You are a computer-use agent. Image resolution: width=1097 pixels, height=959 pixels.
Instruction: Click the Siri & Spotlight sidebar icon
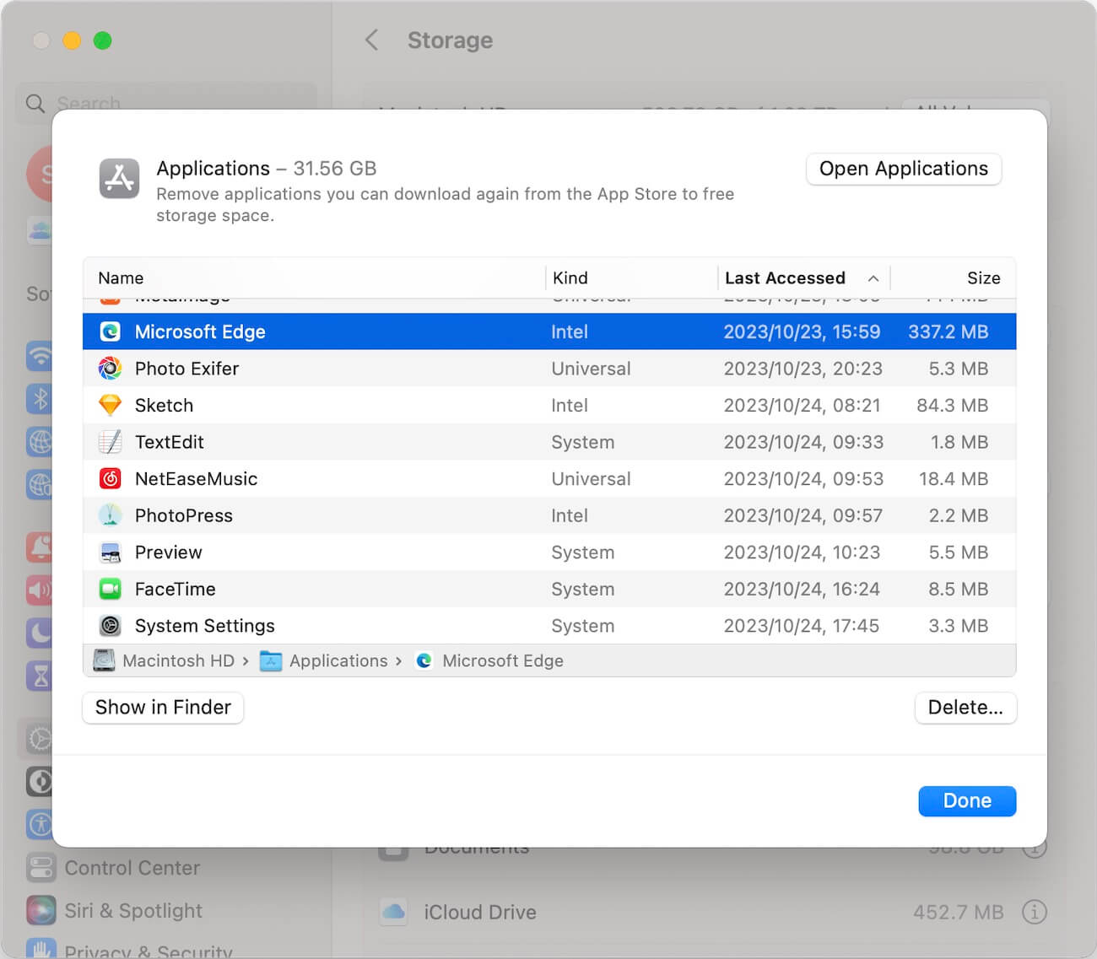coord(41,911)
